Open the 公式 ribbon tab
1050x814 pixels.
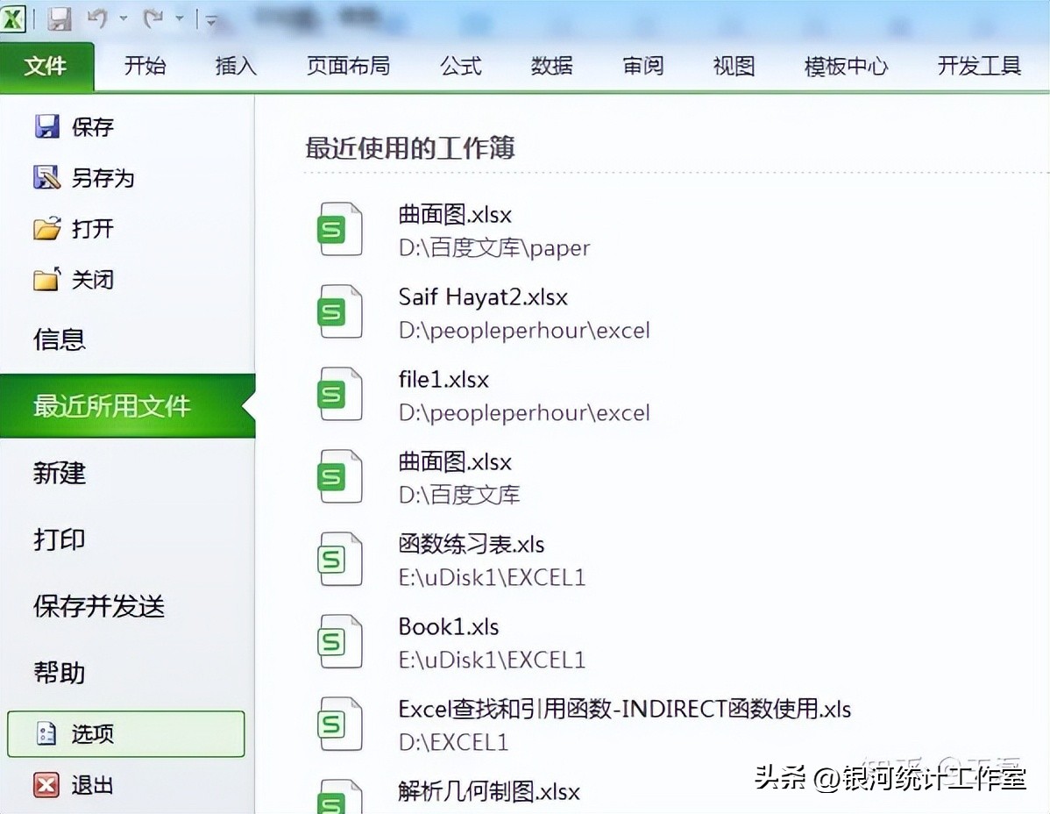point(461,66)
